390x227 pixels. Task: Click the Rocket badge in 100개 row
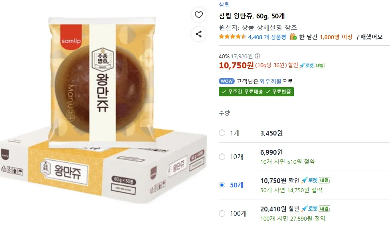pos(316,209)
